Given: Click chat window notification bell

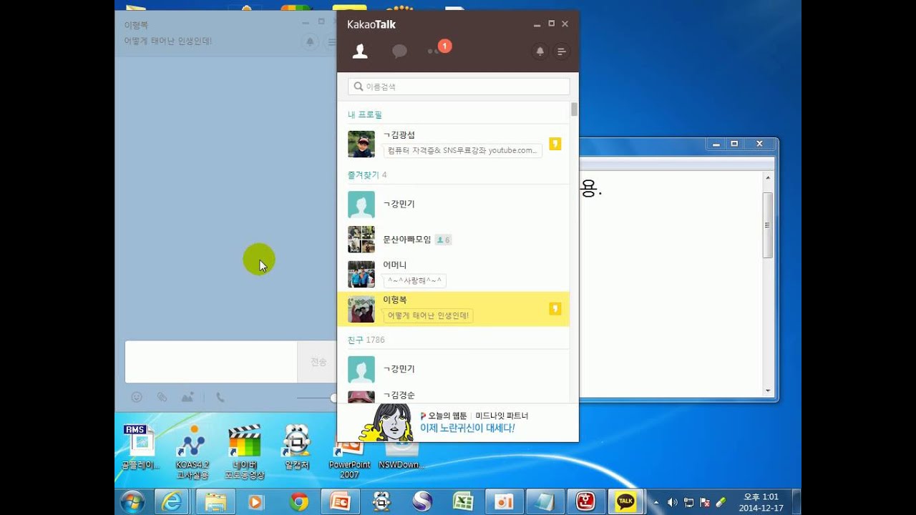Looking at the screenshot, I should [310, 41].
